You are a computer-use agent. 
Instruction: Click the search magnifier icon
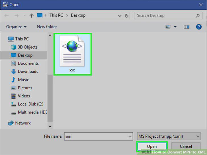tap(198, 16)
